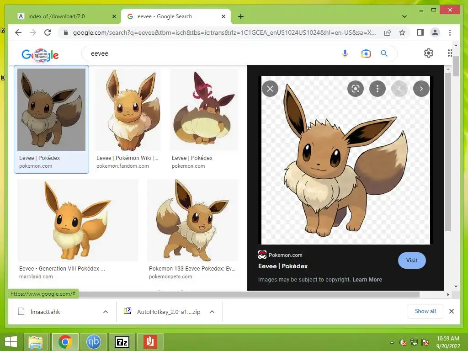The width and height of the screenshot is (468, 351).
Task: Open the Google apps grid
Action: [x=450, y=53]
